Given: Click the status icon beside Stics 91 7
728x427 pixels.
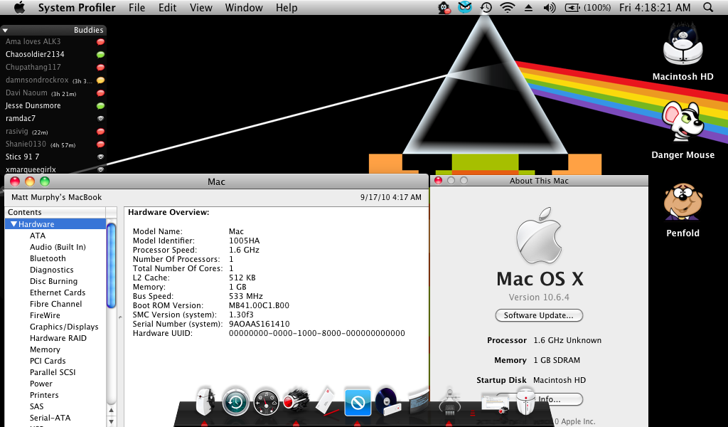Looking at the screenshot, I should pos(100,157).
